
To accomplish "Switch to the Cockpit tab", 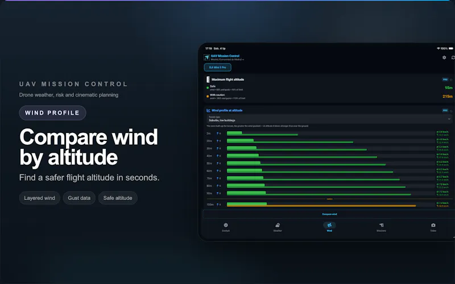I will coord(226,227).
